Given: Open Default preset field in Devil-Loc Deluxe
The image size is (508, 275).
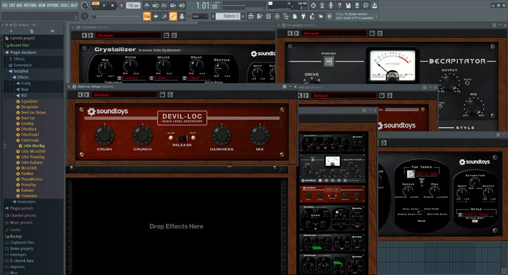Looking at the screenshot, I should [125, 95].
